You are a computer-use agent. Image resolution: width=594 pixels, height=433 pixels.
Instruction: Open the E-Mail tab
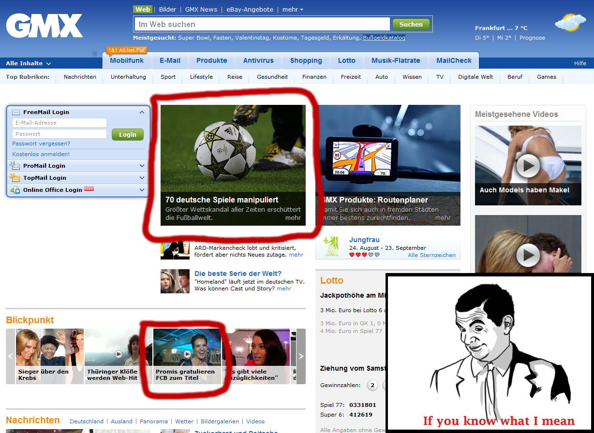170,60
